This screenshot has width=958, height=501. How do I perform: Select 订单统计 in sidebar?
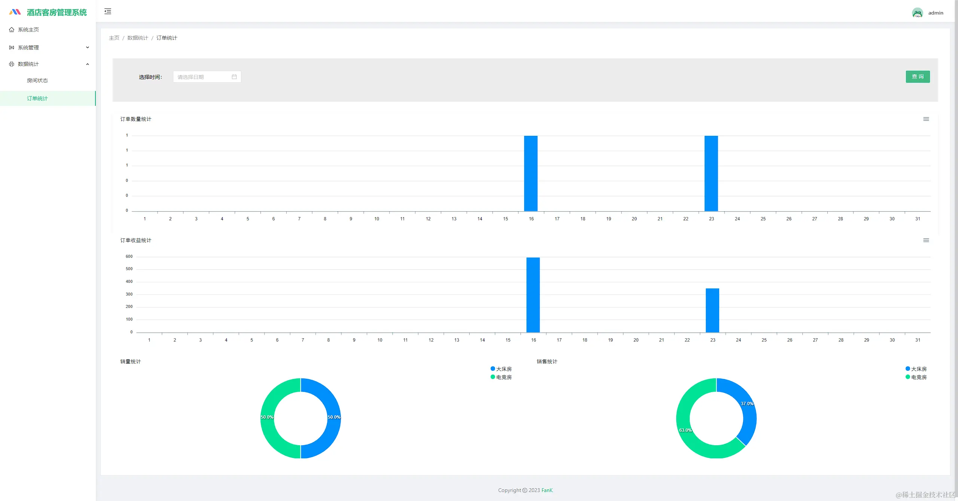[37, 98]
